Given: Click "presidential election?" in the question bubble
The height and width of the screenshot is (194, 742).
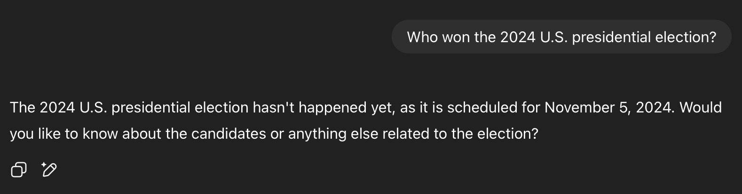Looking at the screenshot, I should (x=644, y=37).
